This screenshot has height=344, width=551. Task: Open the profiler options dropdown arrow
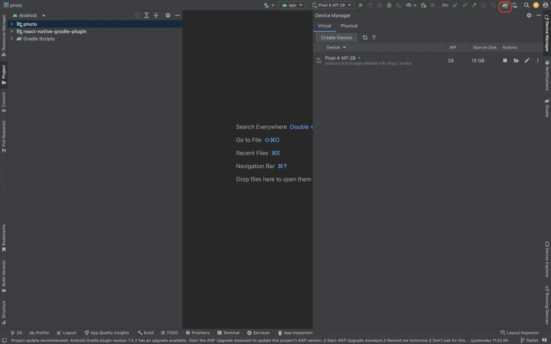click(415, 5)
